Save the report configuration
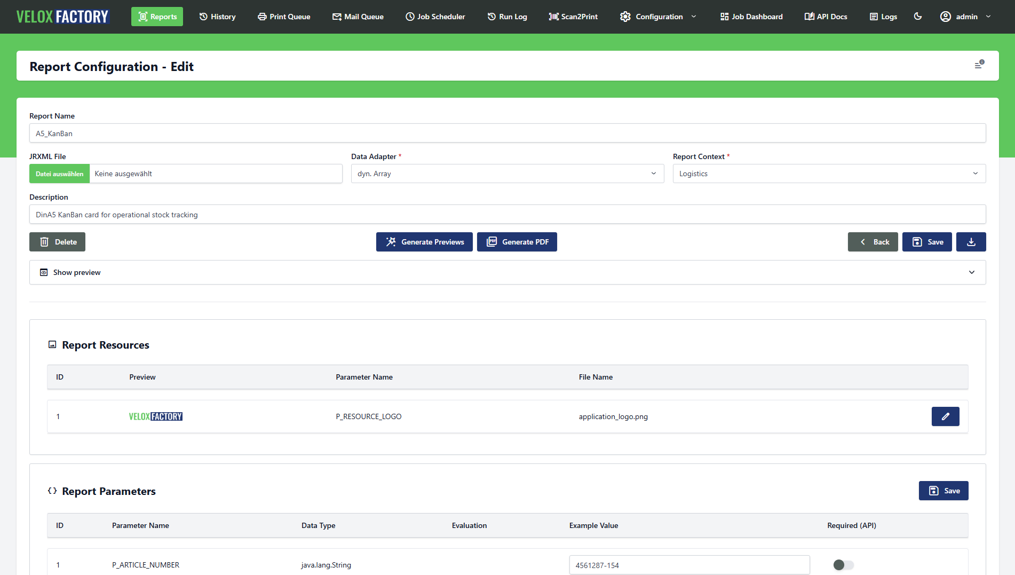1015x575 pixels. coord(927,242)
